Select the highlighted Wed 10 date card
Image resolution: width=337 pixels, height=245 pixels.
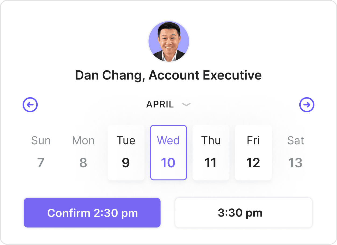click(x=168, y=152)
